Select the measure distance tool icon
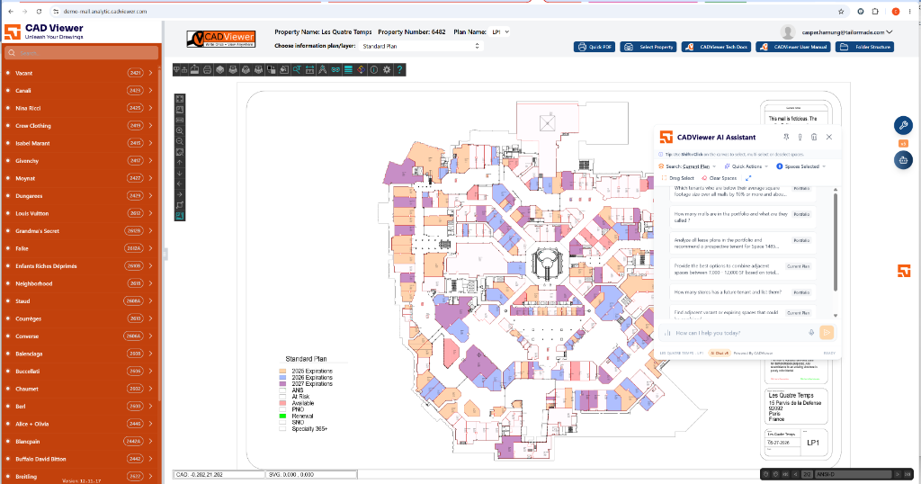The image size is (921, 484). (x=309, y=70)
